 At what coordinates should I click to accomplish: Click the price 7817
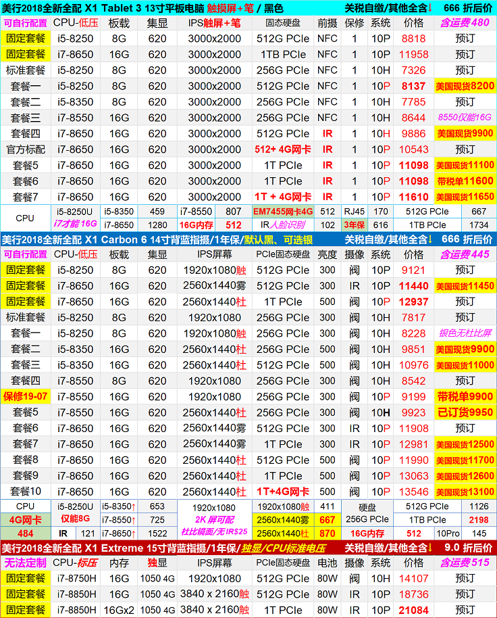pyautogui.click(x=413, y=318)
